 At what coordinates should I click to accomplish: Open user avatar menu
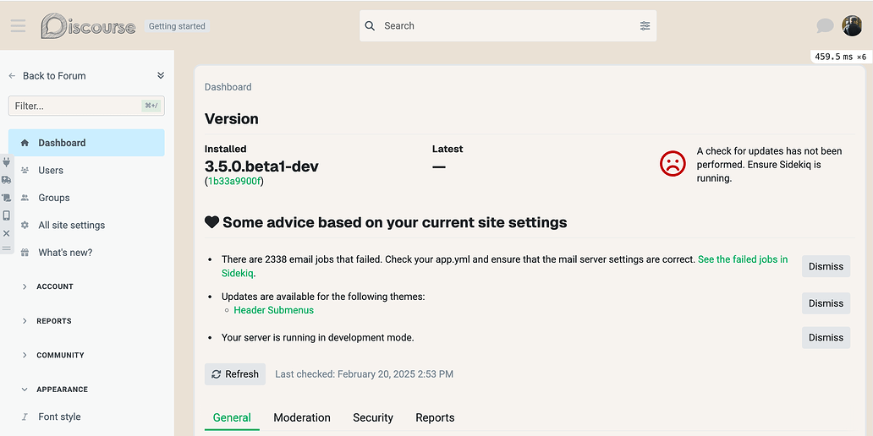[x=851, y=26]
